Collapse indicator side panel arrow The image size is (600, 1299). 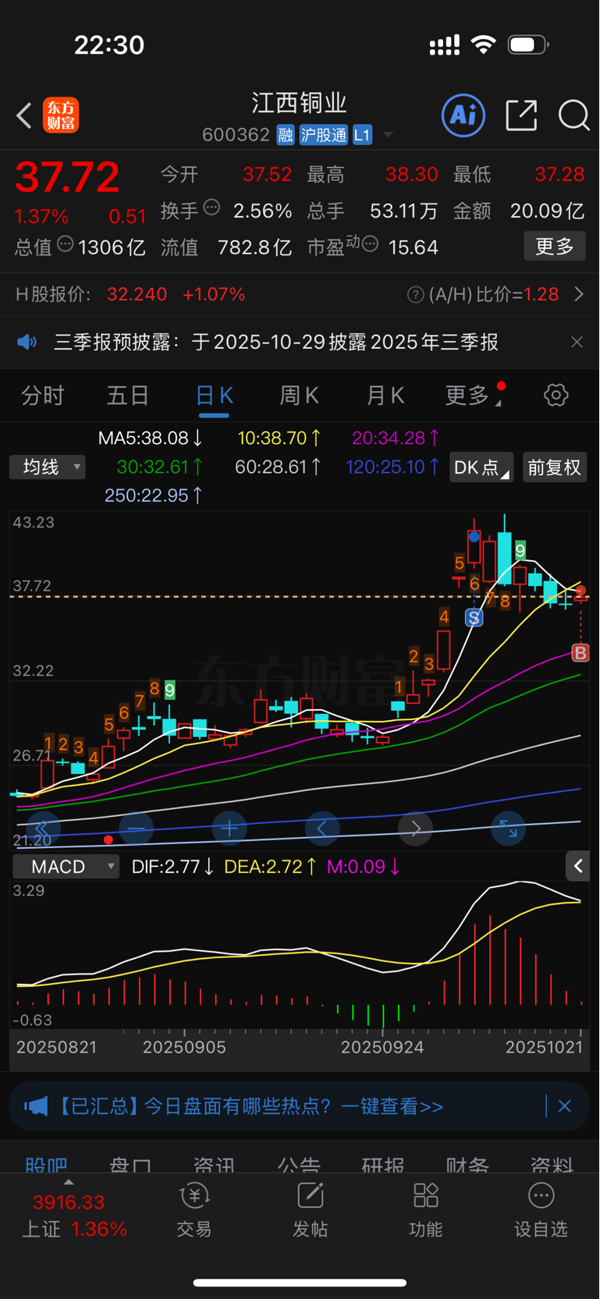577,866
